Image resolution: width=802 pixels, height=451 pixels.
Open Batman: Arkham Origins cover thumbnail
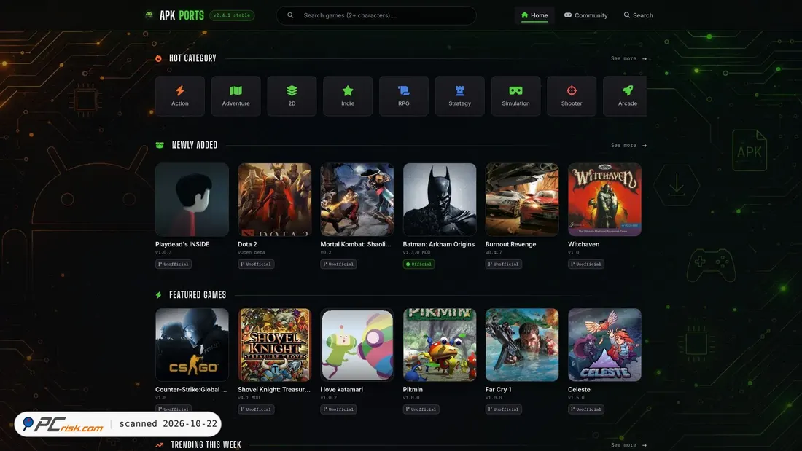coord(440,200)
